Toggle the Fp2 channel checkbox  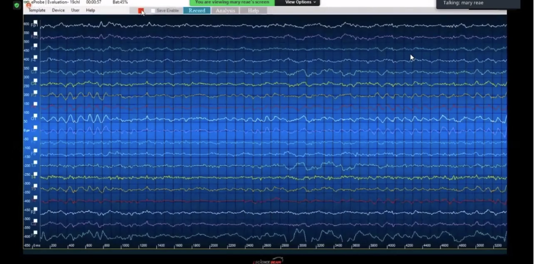click(x=35, y=34)
